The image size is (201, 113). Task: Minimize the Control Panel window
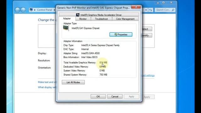coord(158,3)
